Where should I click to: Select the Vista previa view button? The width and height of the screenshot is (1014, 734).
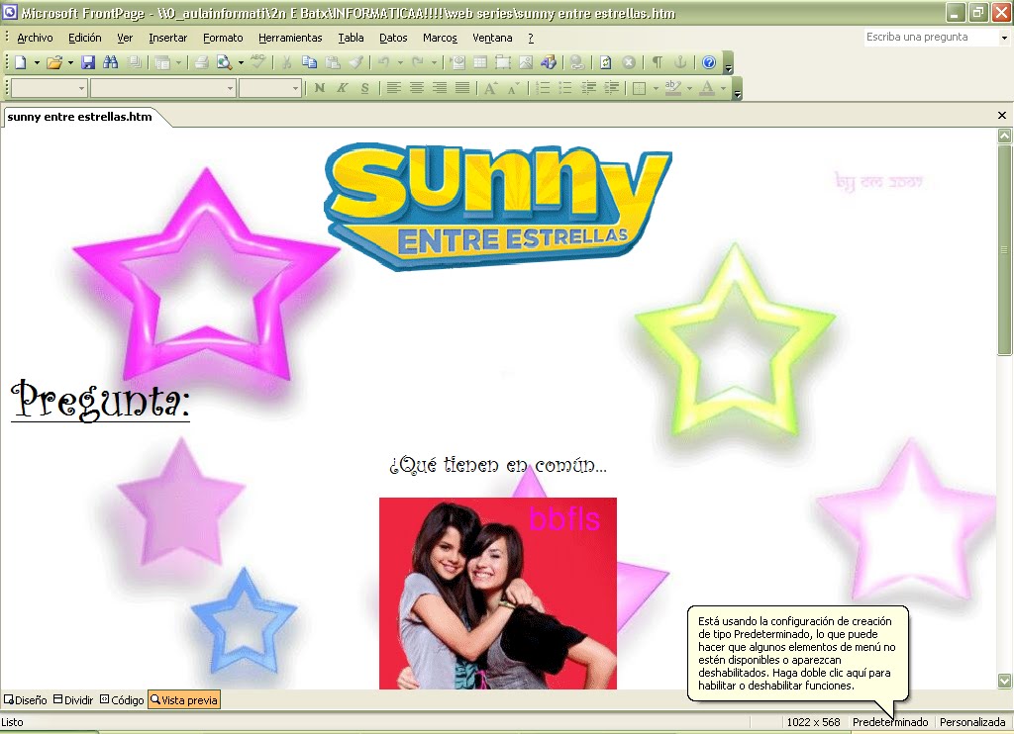click(x=184, y=699)
